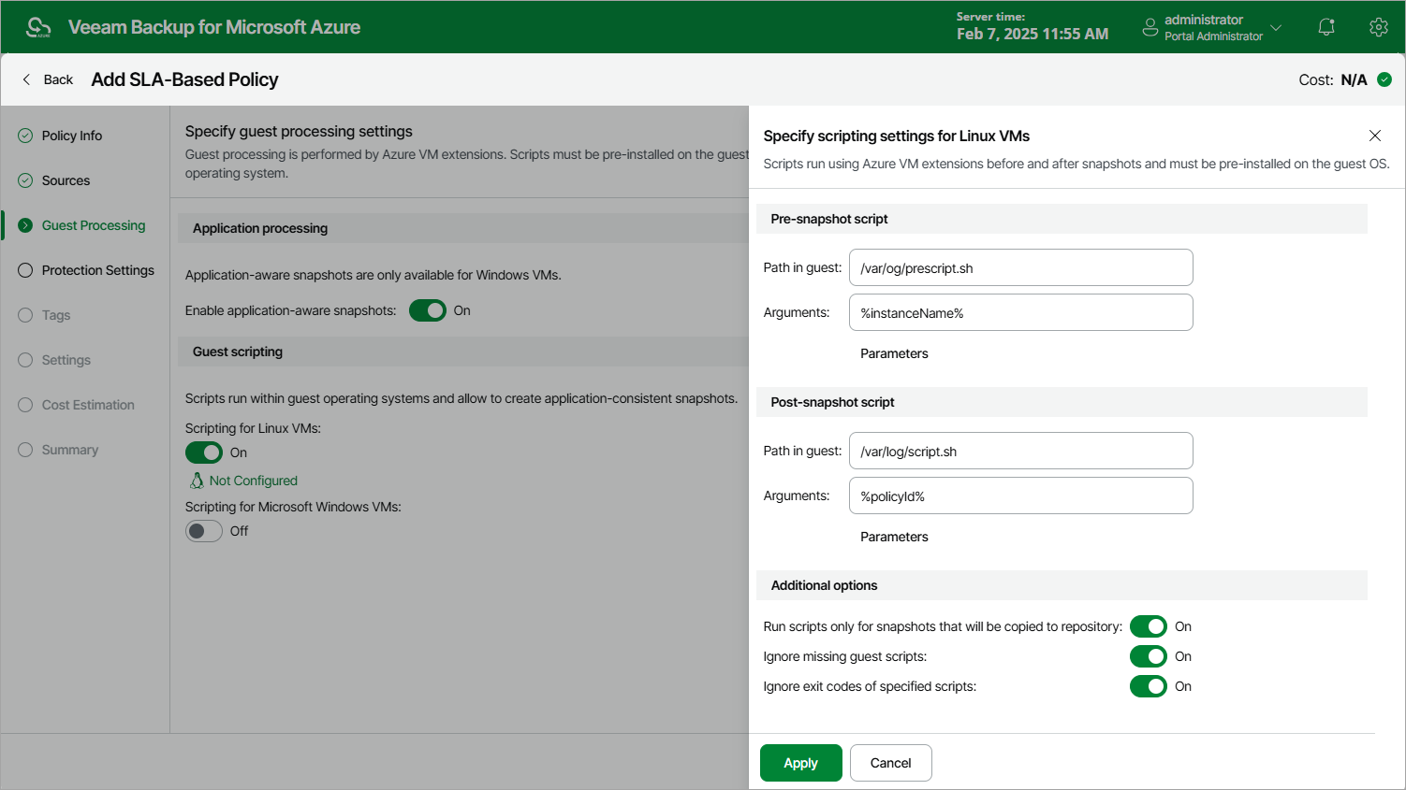Click the pre-snapshot Path in guest field

pos(1020,267)
